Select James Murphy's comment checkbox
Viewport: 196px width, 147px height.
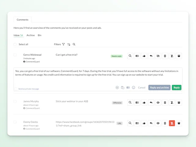(15, 101)
